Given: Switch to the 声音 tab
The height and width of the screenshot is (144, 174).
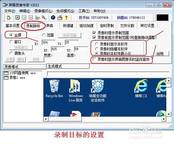Looking at the screenshot, I should click(x=50, y=26).
